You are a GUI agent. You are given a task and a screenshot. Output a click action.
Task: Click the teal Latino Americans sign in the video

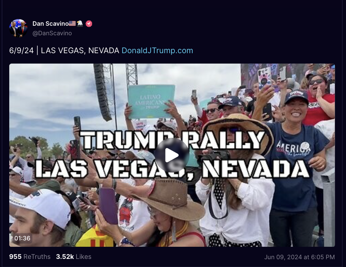click(x=151, y=101)
